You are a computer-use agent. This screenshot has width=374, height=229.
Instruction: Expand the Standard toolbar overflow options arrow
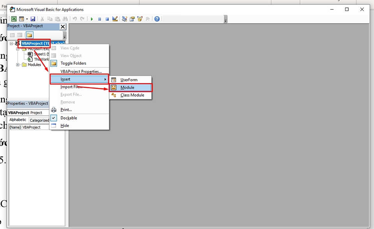point(226,19)
